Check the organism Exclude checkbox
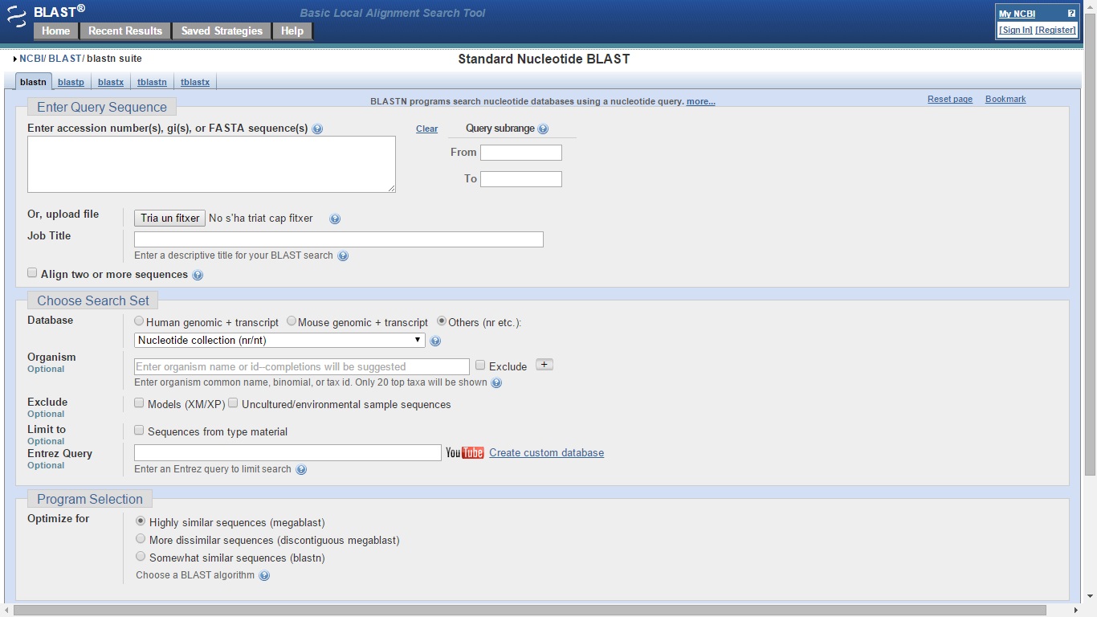1097x617 pixels. pos(480,365)
